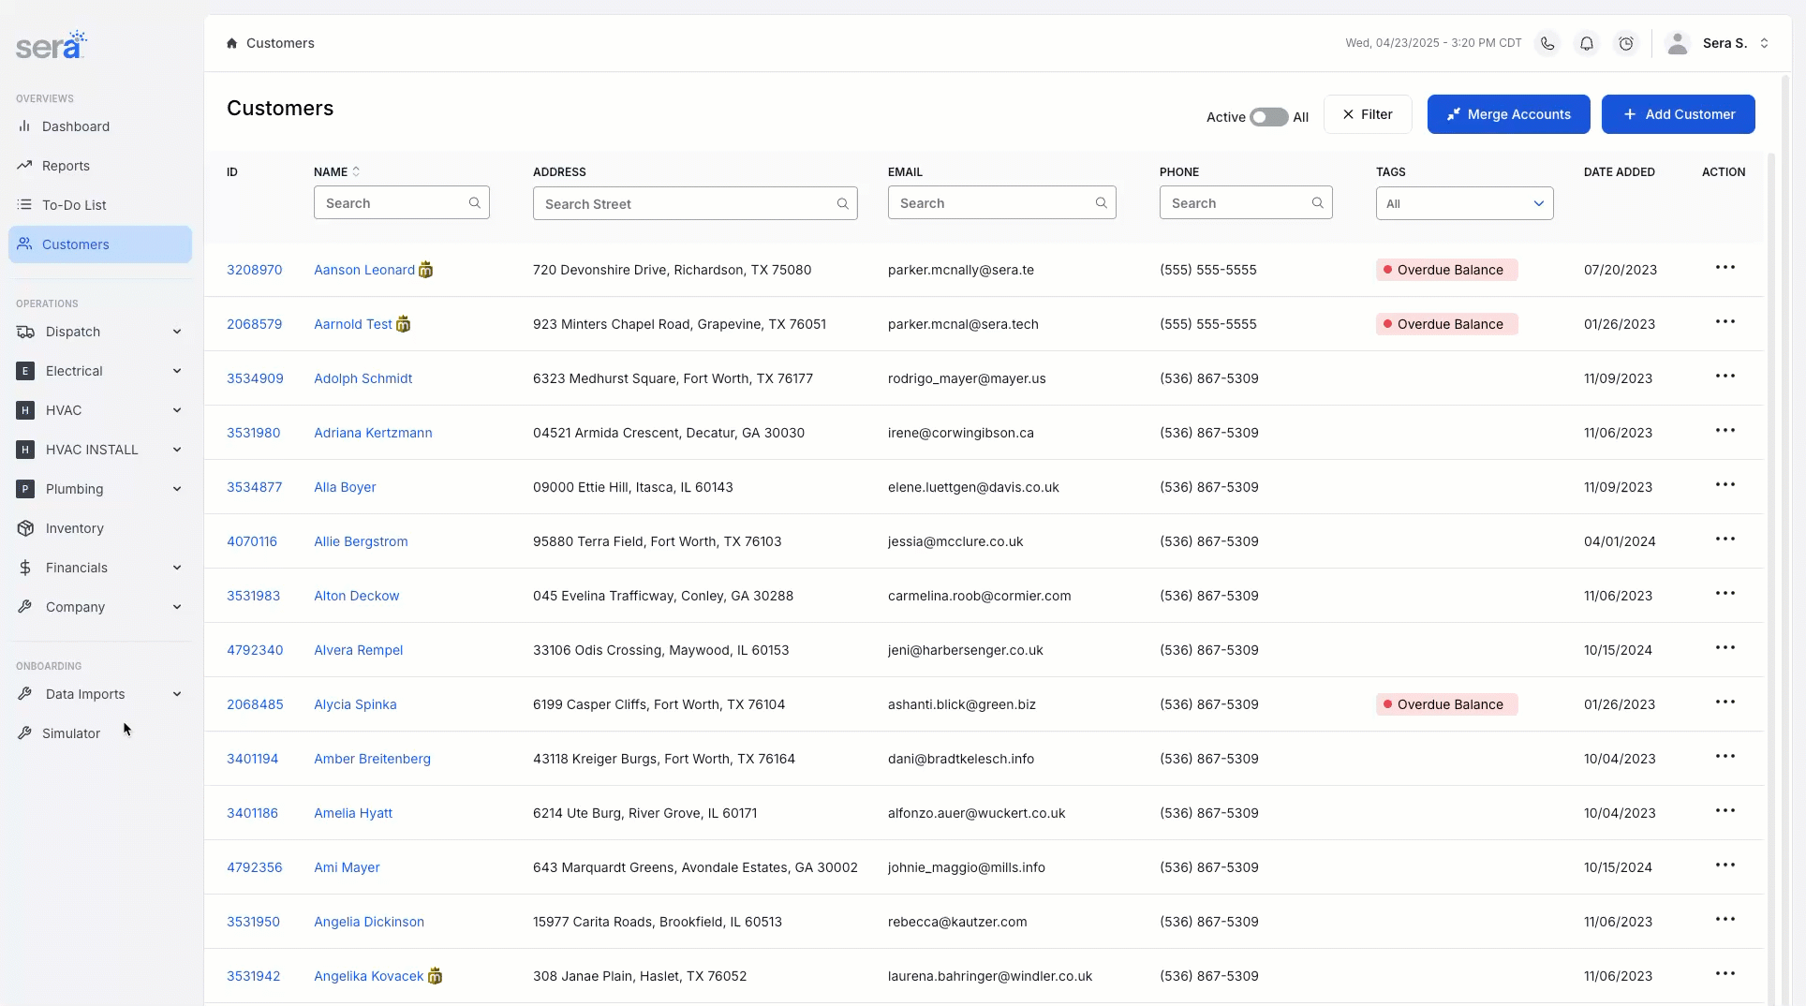Click the alarm clock icon in the header
This screenshot has width=1806, height=1006.
click(1626, 43)
